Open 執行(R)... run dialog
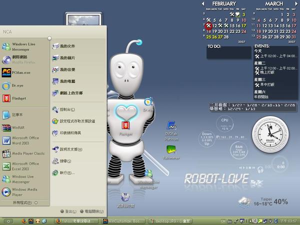This screenshot has height=225, width=300. click(x=63, y=173)
